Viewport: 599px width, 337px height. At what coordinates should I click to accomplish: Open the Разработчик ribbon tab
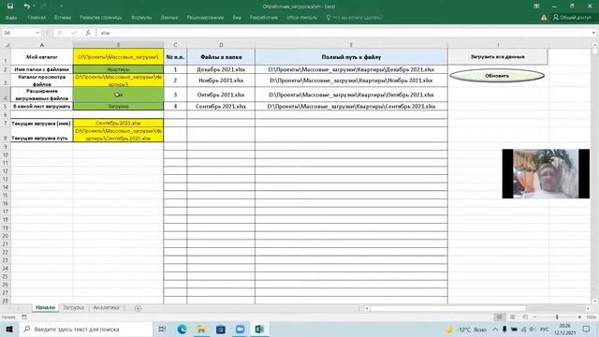coord(264,18)
